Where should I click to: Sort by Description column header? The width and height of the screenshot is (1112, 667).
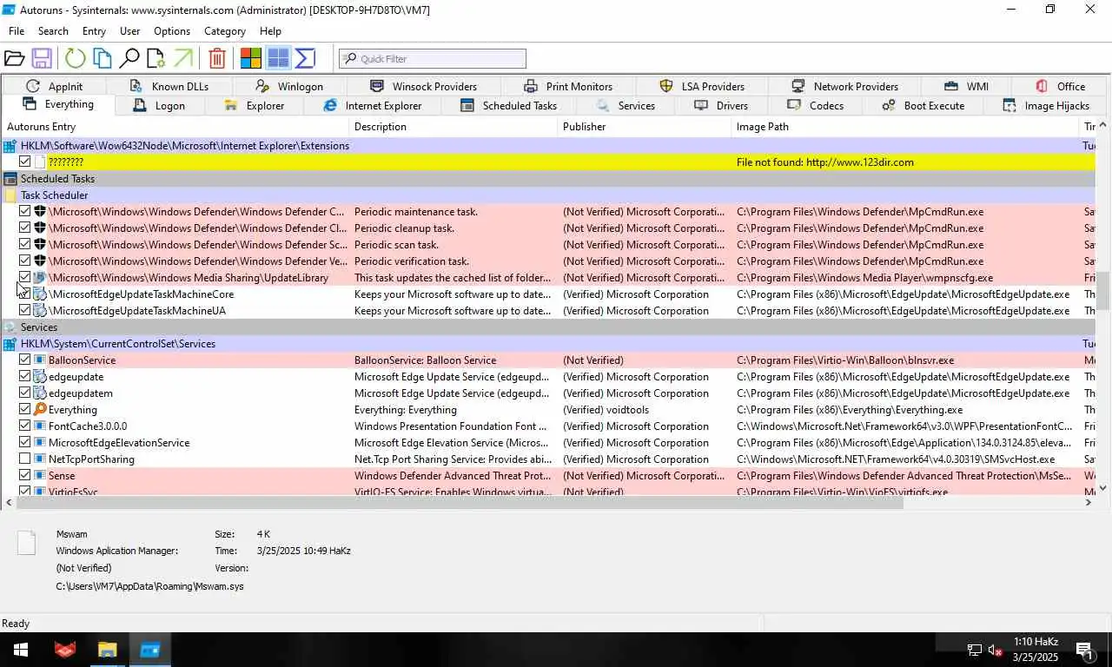pos(453,127)
